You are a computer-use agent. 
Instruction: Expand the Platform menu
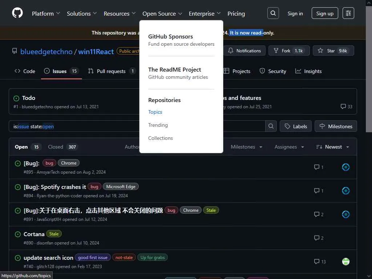(x=46, y=13)
